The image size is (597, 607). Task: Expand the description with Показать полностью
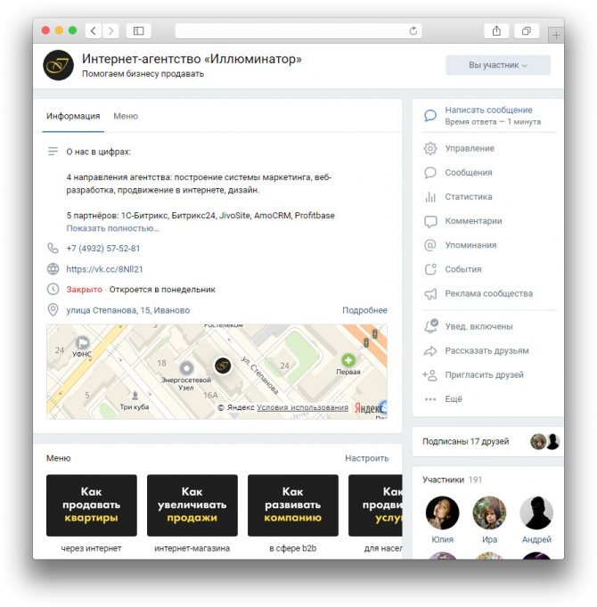[x=112, y=228]
